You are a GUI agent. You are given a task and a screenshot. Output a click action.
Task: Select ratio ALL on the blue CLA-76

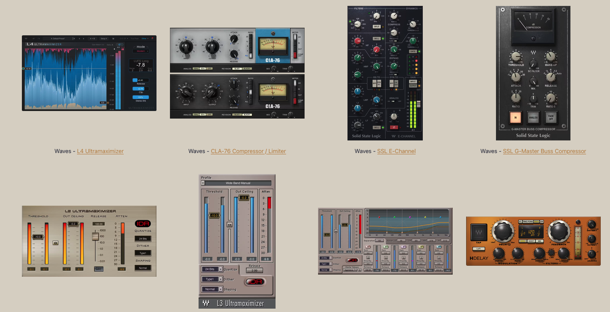pyautogui.click(x=252, y=55)
